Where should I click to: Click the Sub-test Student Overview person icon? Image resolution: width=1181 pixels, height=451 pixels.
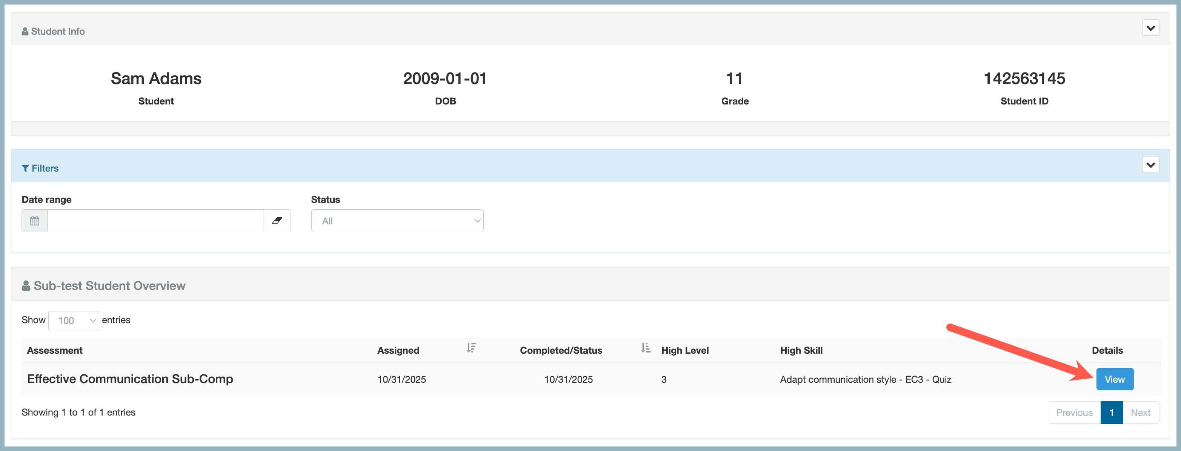[26, 286]
